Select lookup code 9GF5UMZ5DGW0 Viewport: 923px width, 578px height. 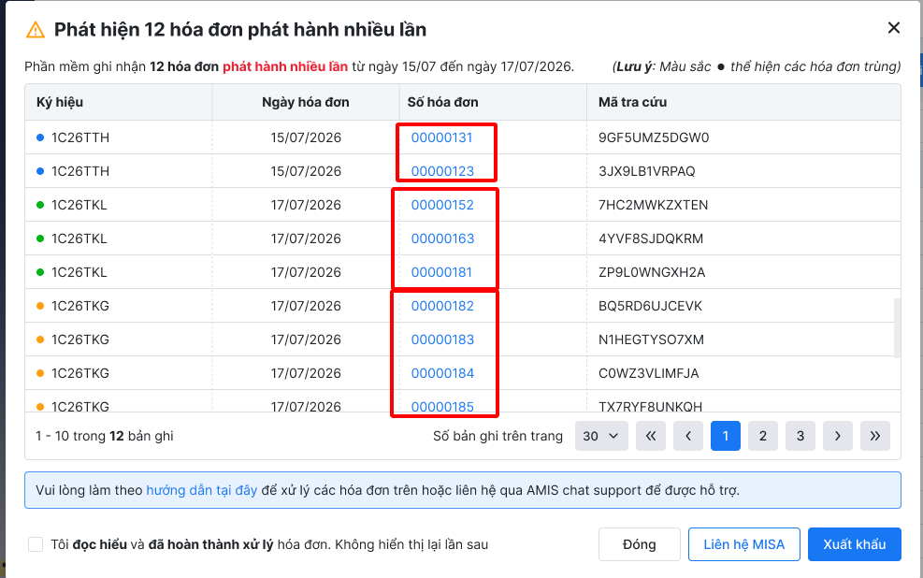[654, 137]
